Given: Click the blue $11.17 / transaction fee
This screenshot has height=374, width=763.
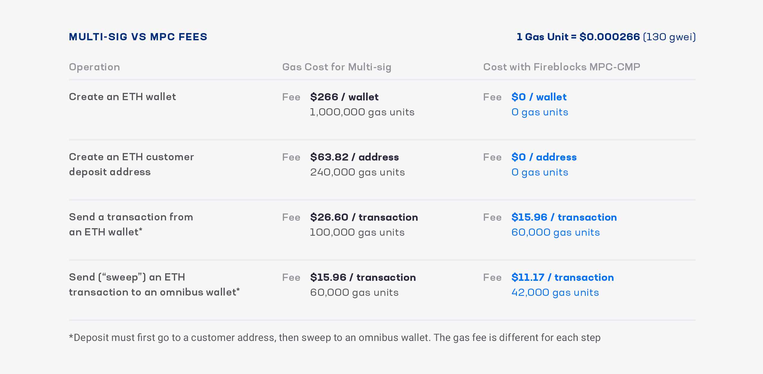Looking at the screenshot, I should (563, 277).
